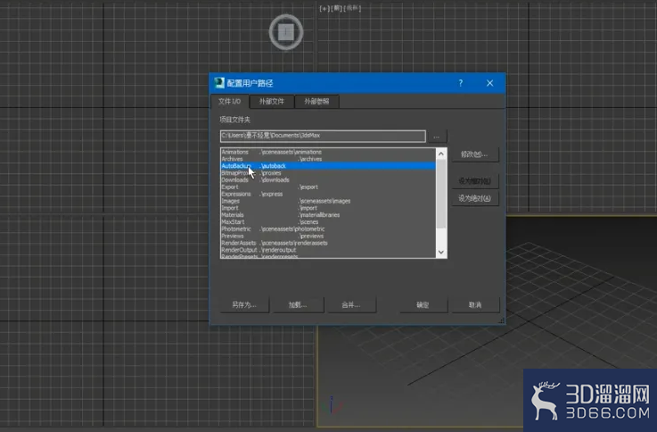Click the project folder path field
Viewport: 657px width, 432px height.
click(323, 136)
